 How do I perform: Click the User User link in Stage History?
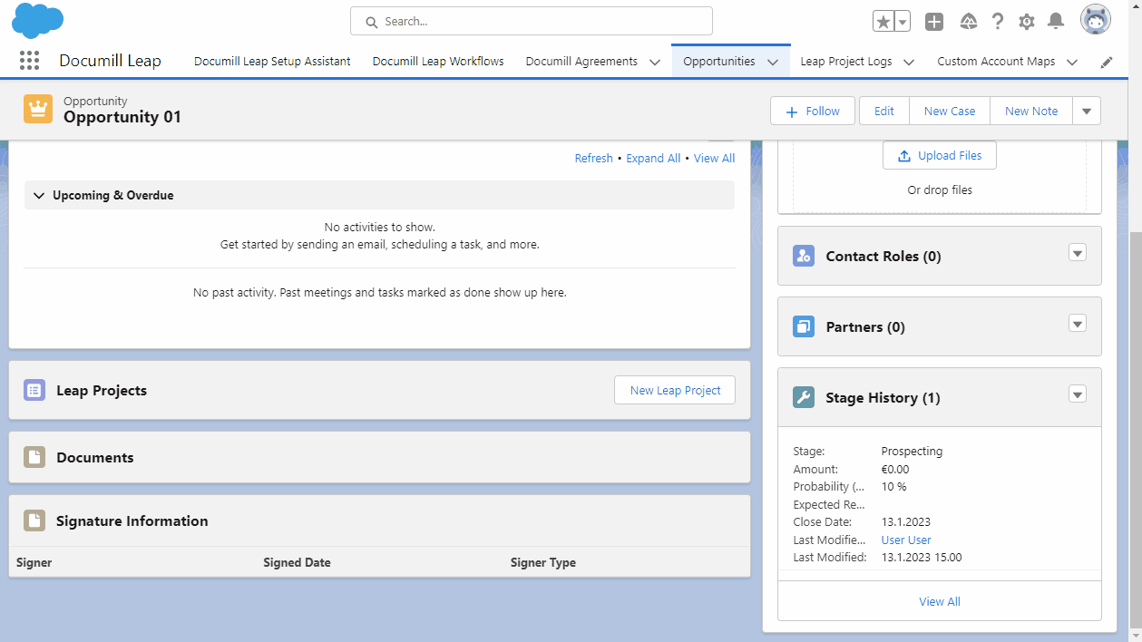coord(905,539)
